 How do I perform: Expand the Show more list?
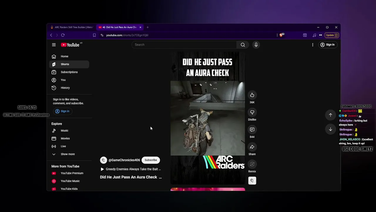pos(69,154)
